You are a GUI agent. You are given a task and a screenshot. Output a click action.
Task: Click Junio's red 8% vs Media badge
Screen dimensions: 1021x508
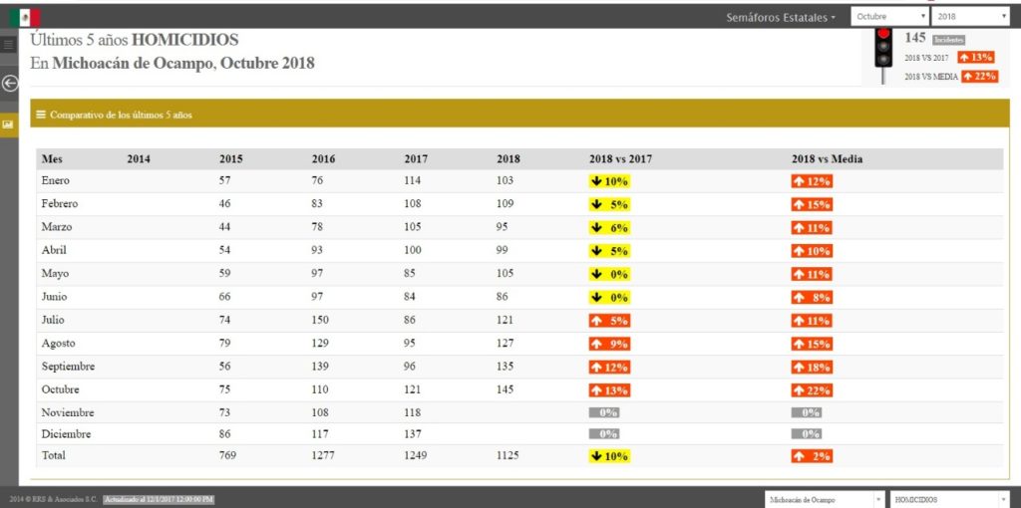pos(812,297)
